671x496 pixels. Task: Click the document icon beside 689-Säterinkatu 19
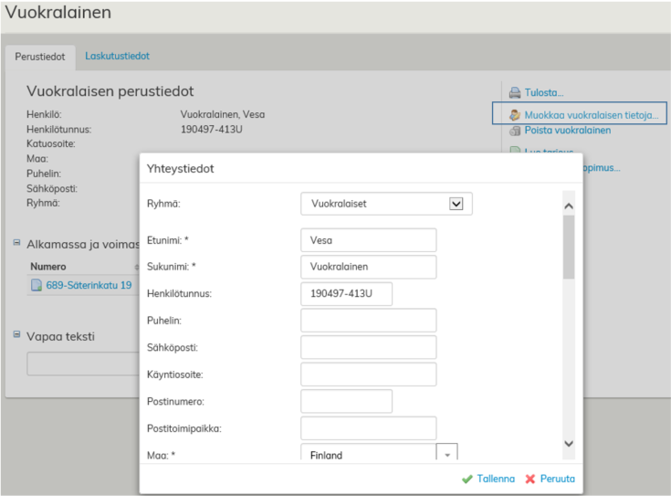pos(37,285)
